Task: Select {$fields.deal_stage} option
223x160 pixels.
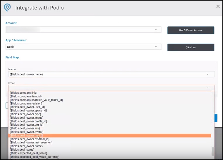Action: tap(22, 150)
